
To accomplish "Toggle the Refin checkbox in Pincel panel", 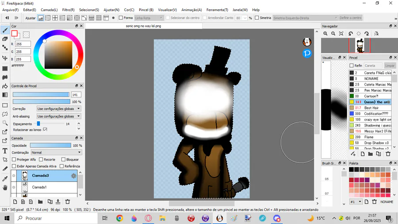I will click(352, 66).
